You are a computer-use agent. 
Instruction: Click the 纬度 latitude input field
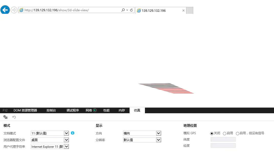tap(223, 139)
